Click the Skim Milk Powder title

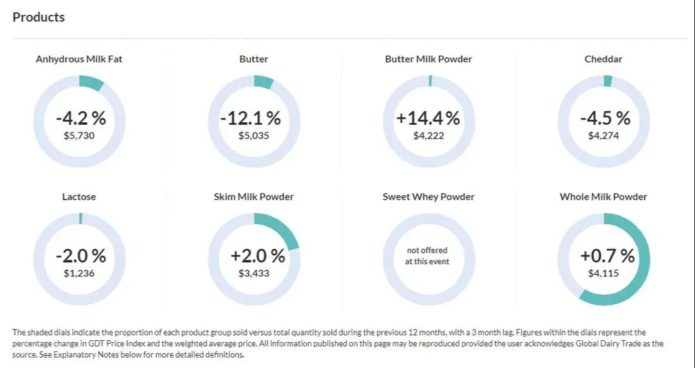click(x=254, y=197)
